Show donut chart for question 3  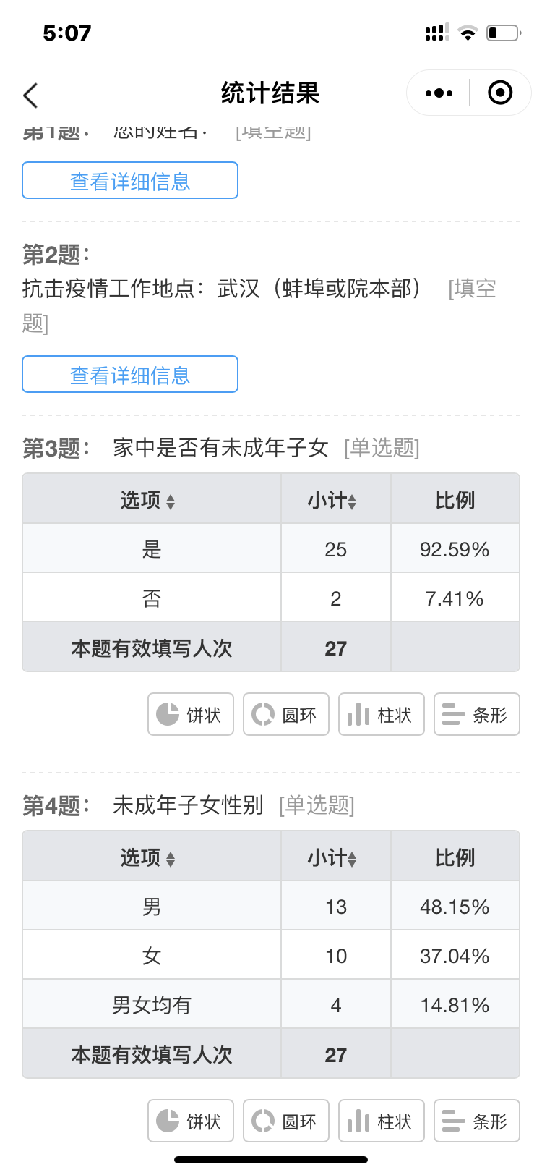click(x=286, y=715)
